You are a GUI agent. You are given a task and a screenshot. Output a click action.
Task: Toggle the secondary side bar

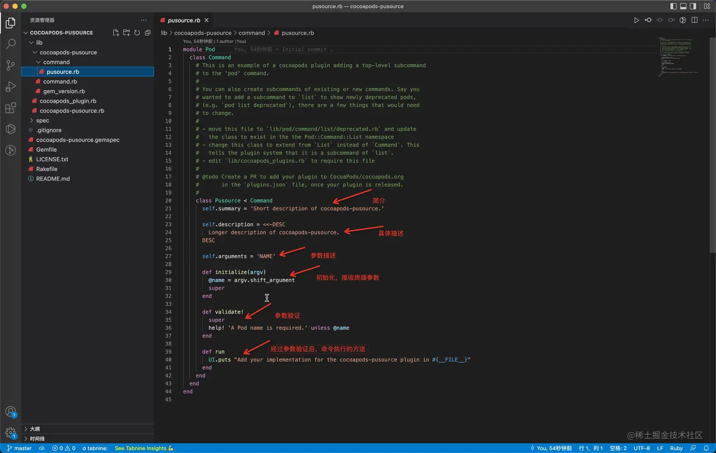(x=693, y=6)
